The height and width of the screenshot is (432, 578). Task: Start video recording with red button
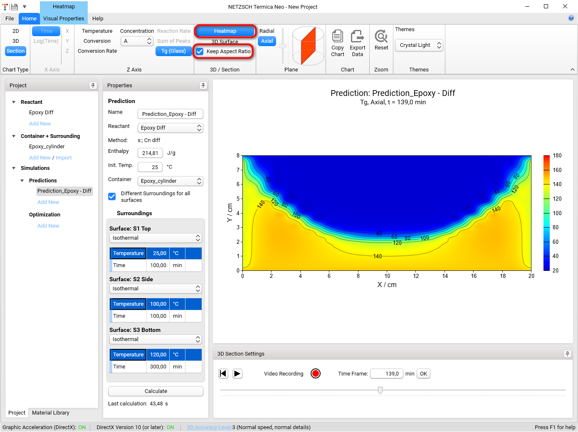click(x=316, y=373)
